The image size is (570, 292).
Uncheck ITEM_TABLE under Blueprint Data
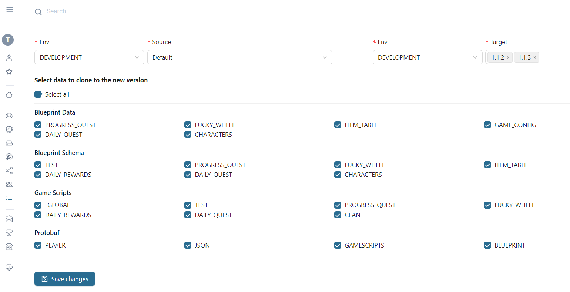tap(338, 125)
